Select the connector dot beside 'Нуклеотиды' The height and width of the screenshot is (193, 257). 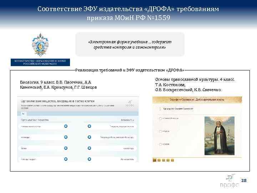tap(89, 148)
